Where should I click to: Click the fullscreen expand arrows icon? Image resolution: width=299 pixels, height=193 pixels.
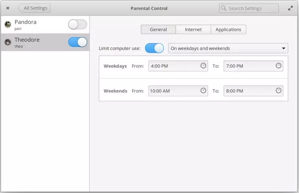(x=290, y=8)
